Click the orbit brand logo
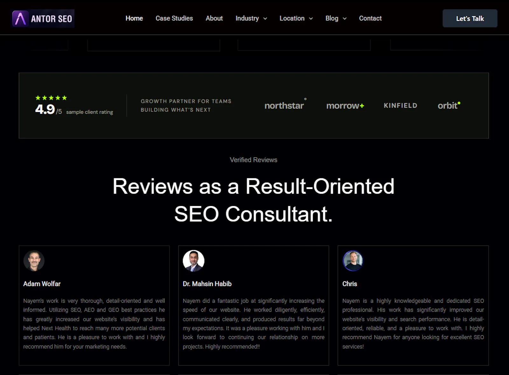Screen dimensions: 509x375 (449, 105)
